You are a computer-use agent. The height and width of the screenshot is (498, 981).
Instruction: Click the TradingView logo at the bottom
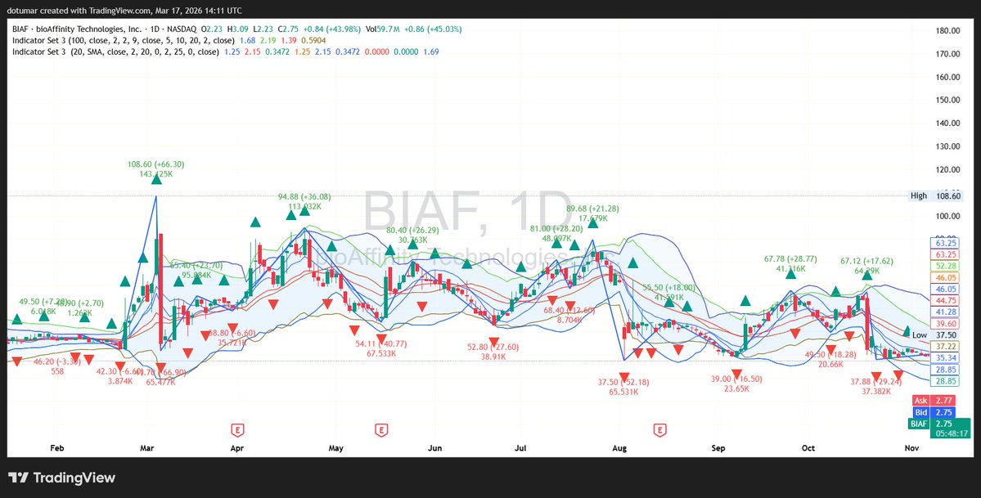tap(61, 478)
